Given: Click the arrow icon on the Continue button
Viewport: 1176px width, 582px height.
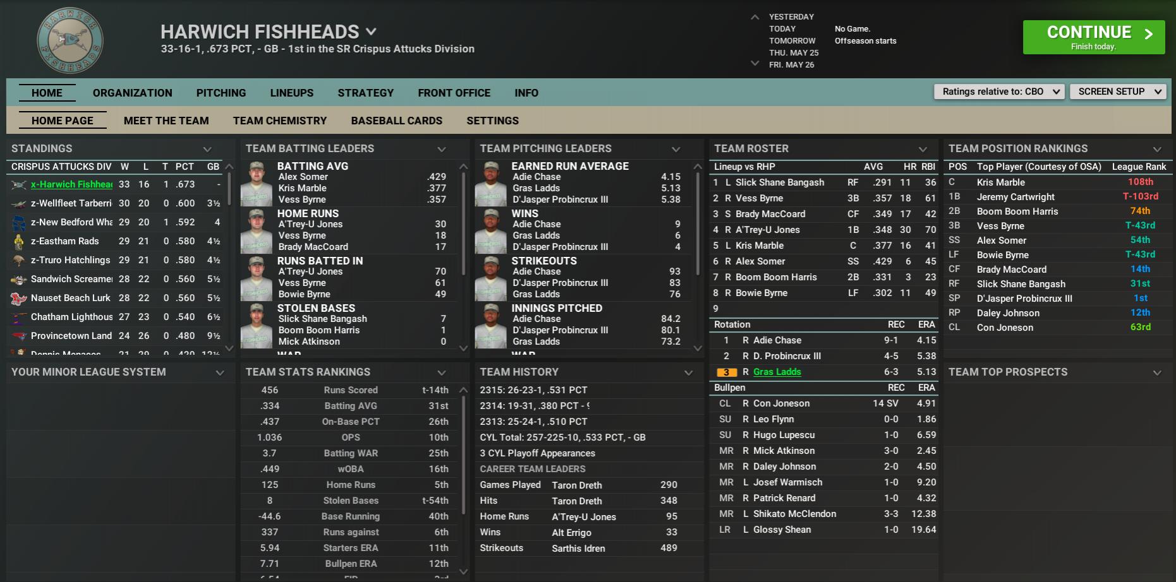Looking at the screenshot, I should [x=1149, y=34].
